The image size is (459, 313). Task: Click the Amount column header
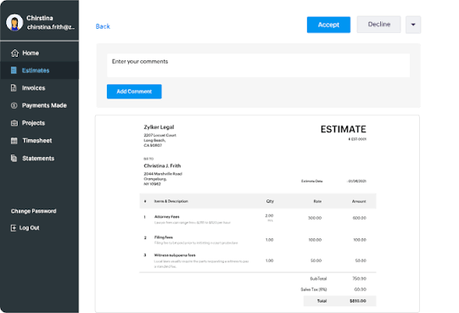tap(359, 201)
